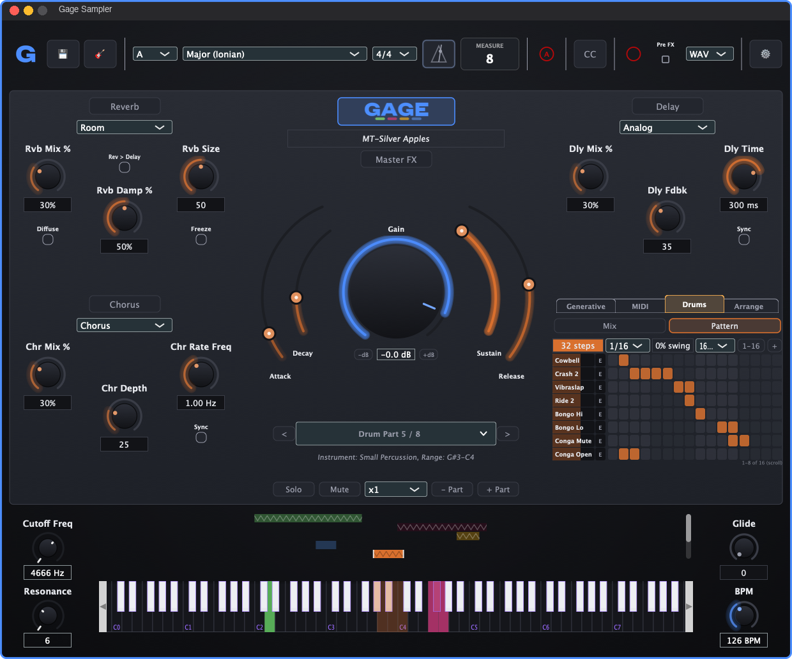Click the red circled A automation icon
Viewport: 792px width, 659px height.
547,54
